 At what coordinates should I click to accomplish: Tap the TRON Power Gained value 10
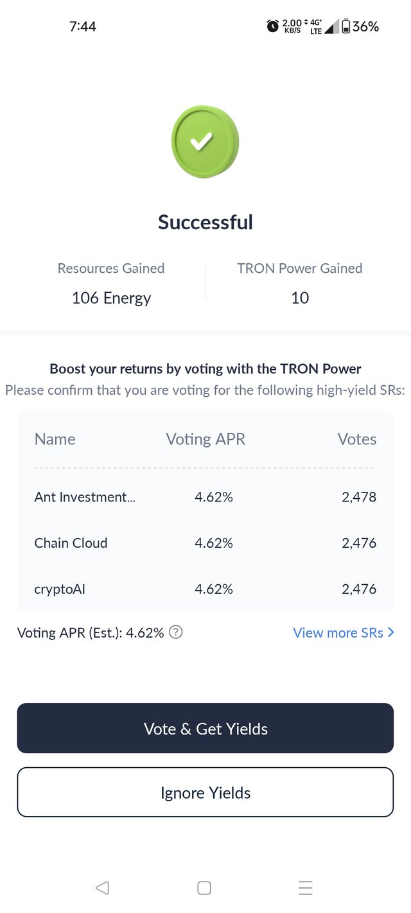click(300, 298)
